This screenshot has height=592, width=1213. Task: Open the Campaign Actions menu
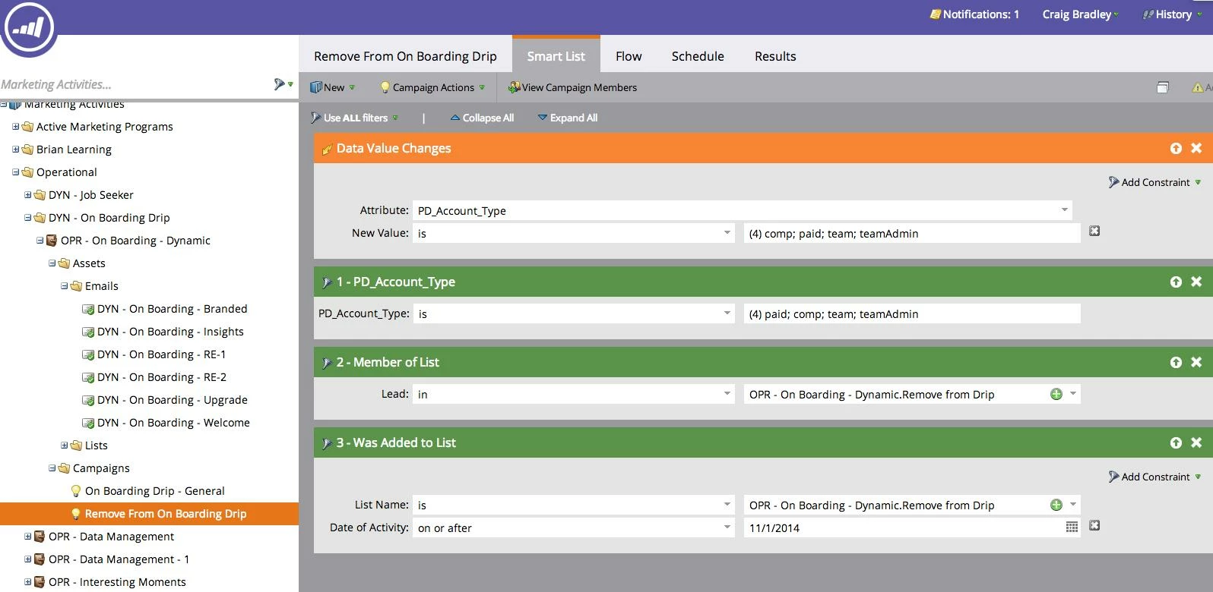432,87
